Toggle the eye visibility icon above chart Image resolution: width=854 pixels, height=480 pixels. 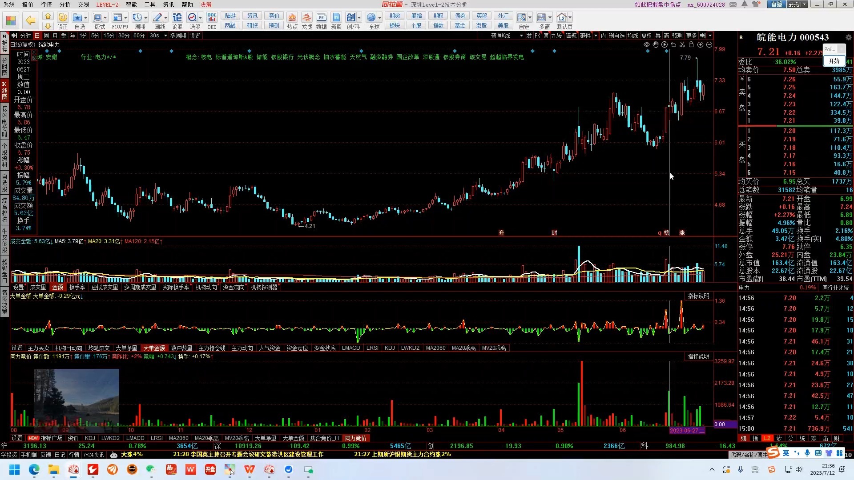[646, 44]
